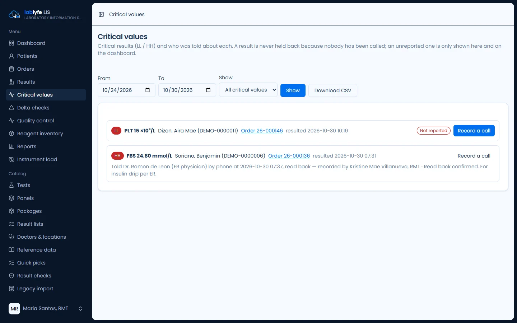Image resolution: width=517 pixels, height=323 pixels.
Task: Click resulted 2026-10-30 10:19 timestamp
Action: coord(317,131)
